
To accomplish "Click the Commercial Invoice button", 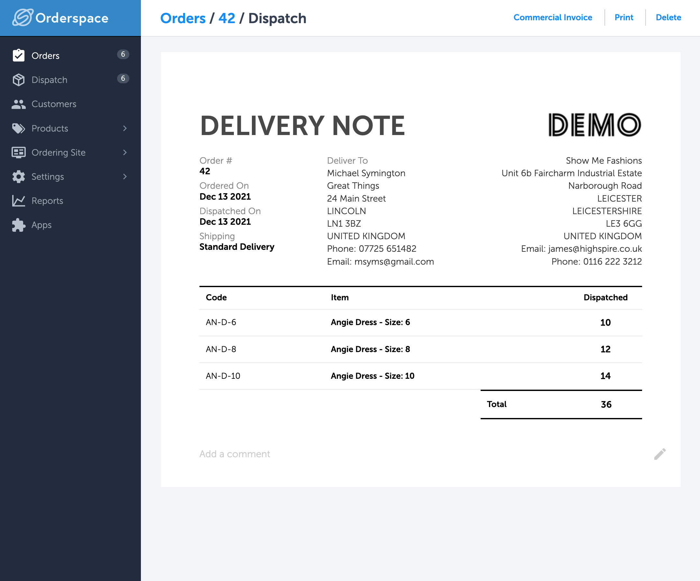I will point(552,17).
